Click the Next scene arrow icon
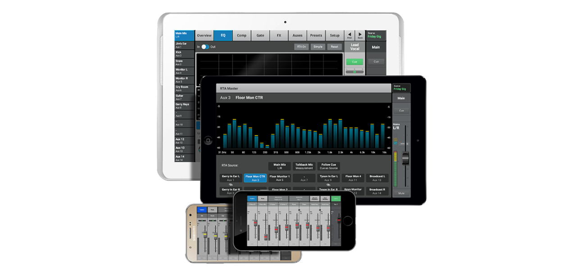 pyautogui.click(x=360, y=35)
